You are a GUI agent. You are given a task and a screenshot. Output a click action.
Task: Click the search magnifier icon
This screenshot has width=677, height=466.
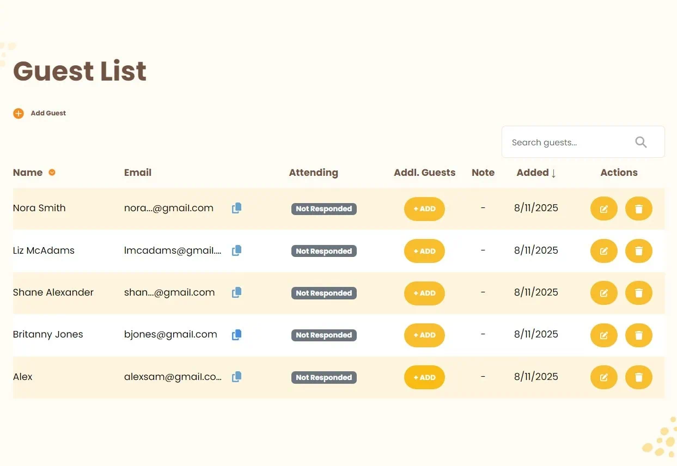641,142
